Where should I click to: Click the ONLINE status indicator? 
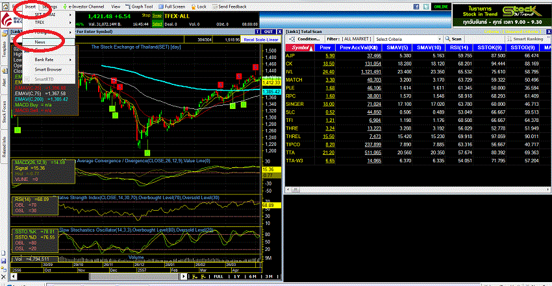point(441,6)
